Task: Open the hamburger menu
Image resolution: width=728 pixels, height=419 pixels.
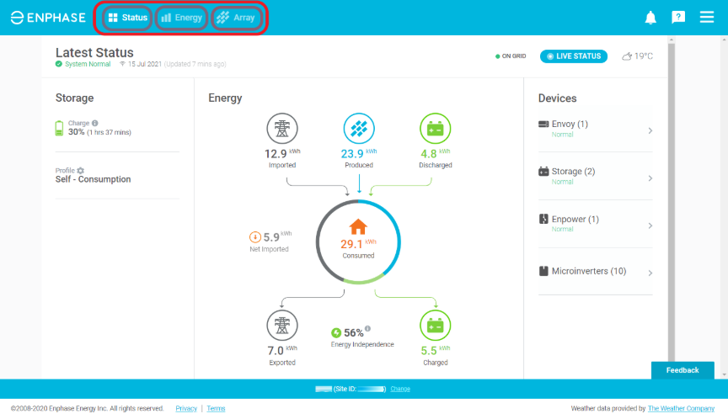Action: click(707, 17)
